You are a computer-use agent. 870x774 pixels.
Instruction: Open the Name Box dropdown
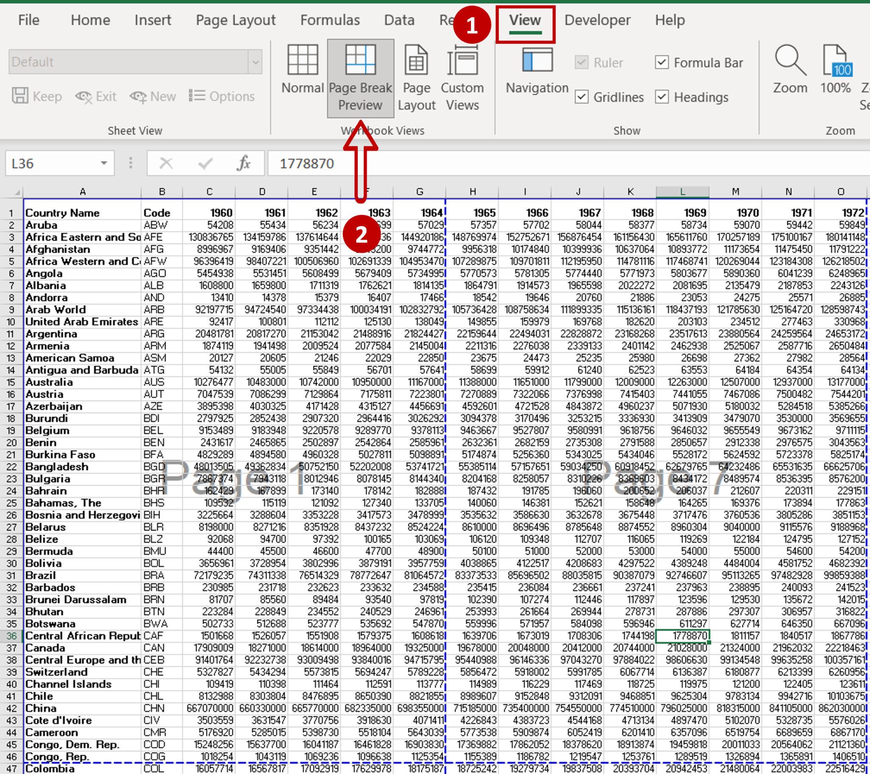point(103,164)
